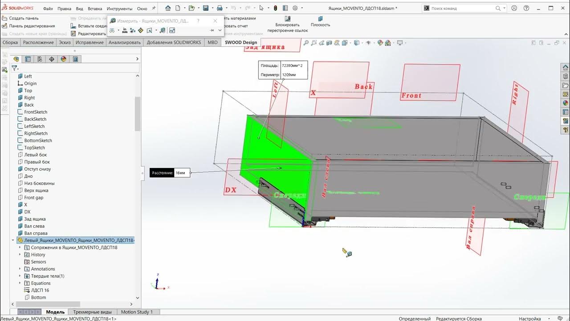Close the Measure dialog
570x321 pixels.
point(216,21)
